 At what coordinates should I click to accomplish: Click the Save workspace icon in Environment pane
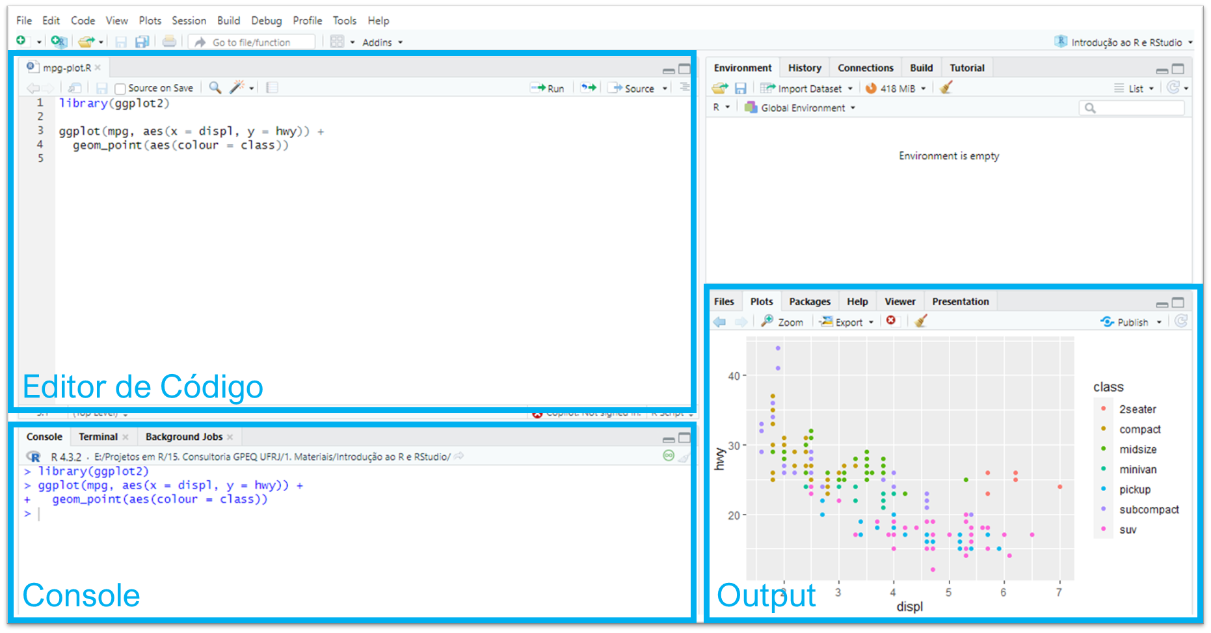[741, 88]
